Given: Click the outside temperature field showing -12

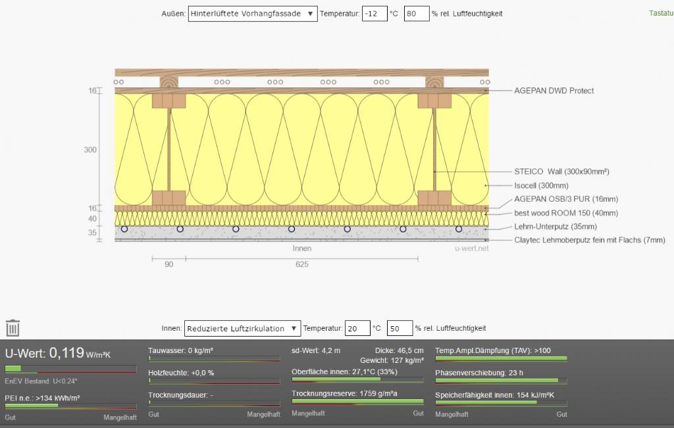Looking at the screenshot, I should (374, 13).
